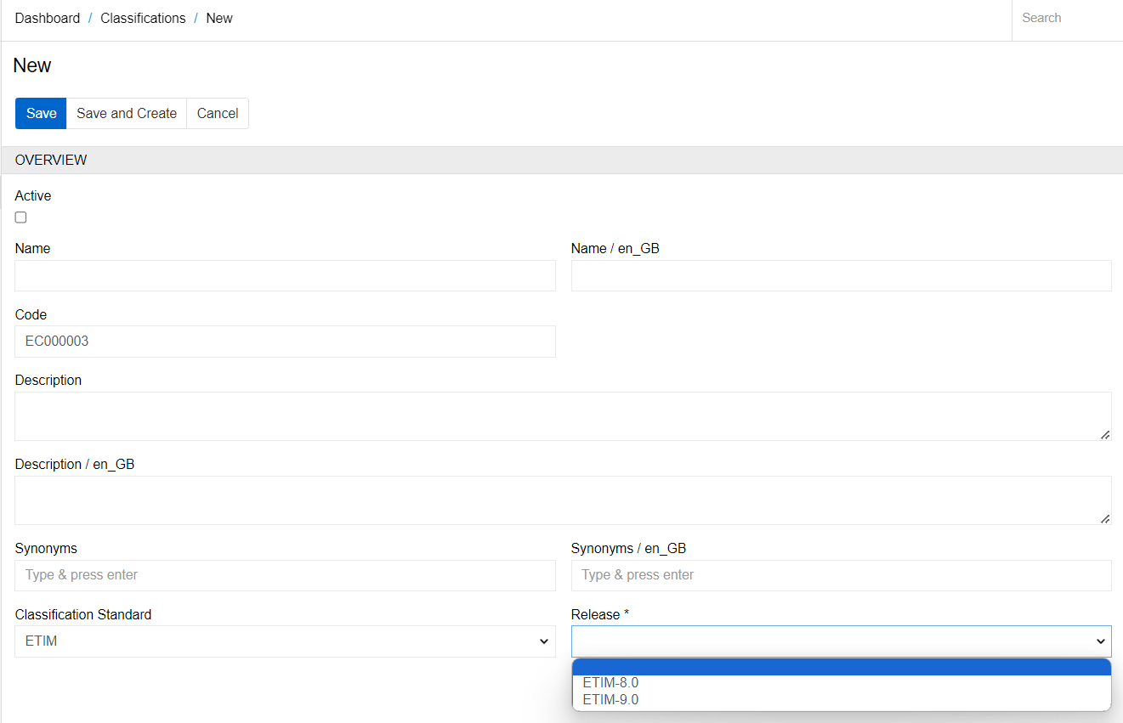Cancel the new classification form
Screen dimensions: 1123x723
click(218, 113)
